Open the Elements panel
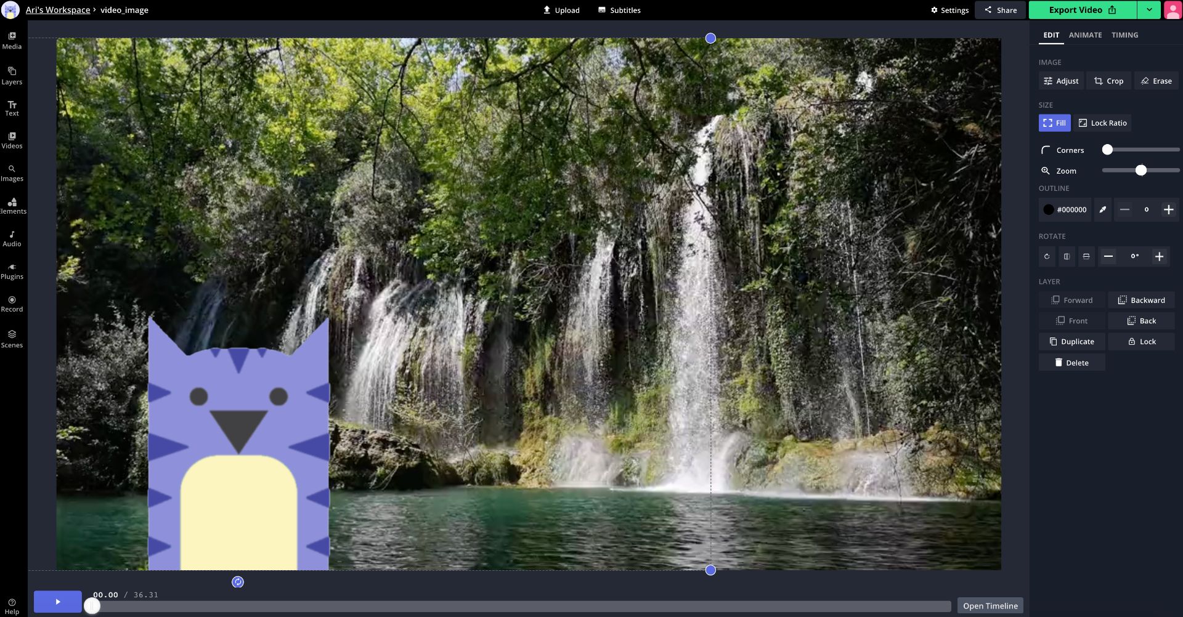The height and width of the screenshot is (617, 1183). click(12, 206)
